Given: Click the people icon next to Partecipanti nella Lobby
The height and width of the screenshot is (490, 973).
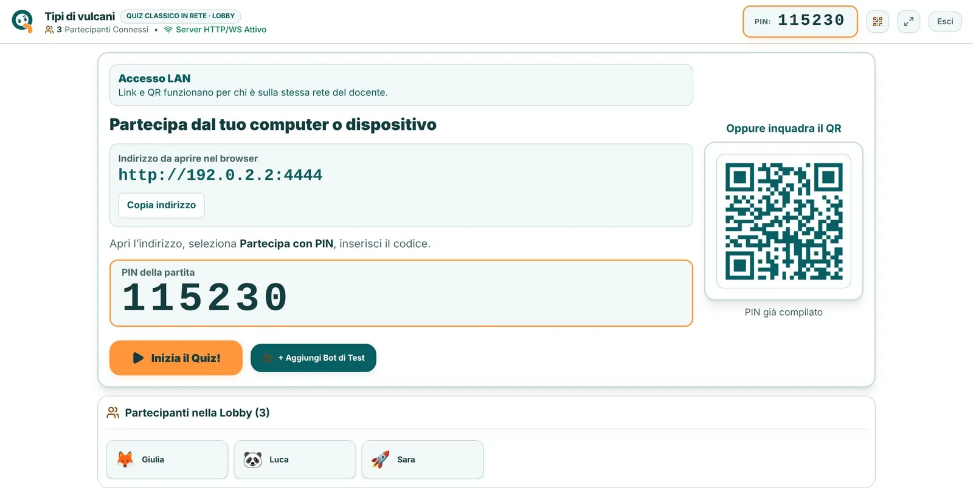Looking at the screenshot, I should coord(113,413).
